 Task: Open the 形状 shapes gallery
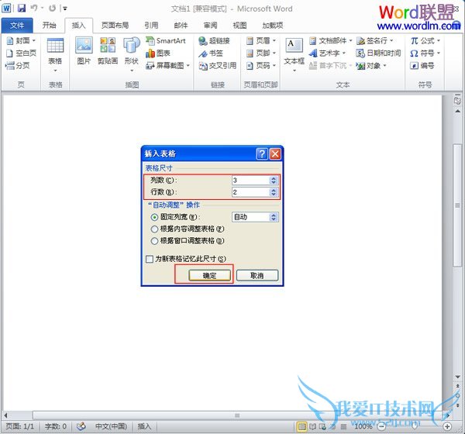click(x=132, y=54)
